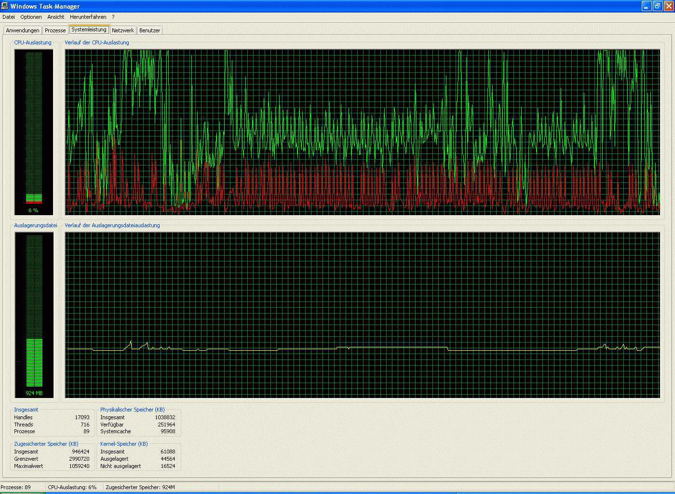
Task: Click Verfügbar value under Physikalischer Speicher
Action: [166, 425]
